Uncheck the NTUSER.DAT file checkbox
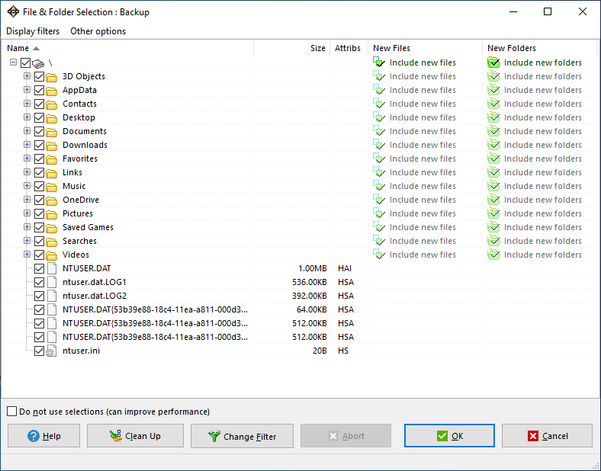 pyautogui.click(x=39, y=268)
